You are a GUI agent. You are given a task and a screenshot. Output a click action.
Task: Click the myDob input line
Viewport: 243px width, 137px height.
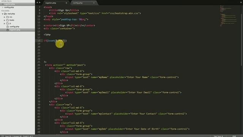(x=128, y=129)
